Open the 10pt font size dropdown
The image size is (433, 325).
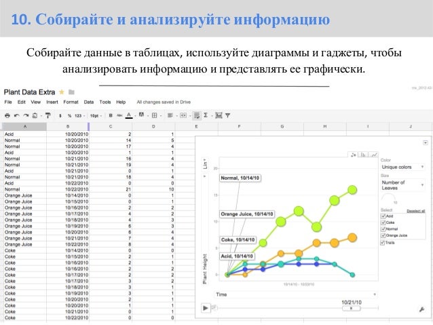pyautogui.click(x=96, y=116)
